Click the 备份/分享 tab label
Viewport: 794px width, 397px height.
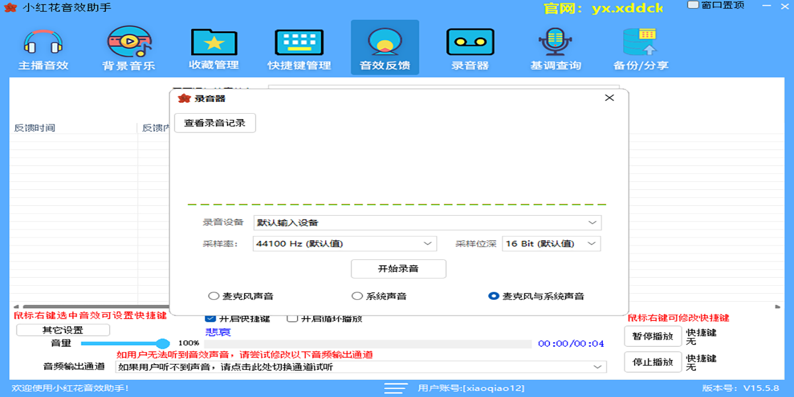click(640, 66)
